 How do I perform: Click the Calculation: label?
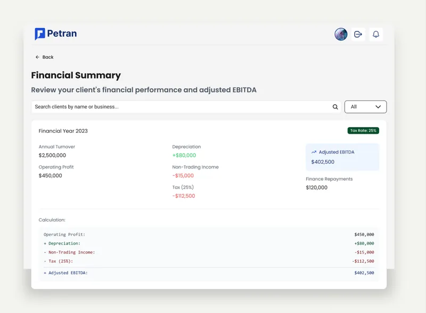[x=52, y=220]
